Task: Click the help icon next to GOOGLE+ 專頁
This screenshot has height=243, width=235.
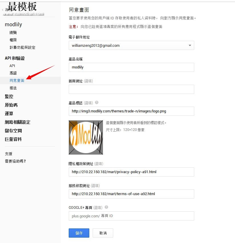Action: coord(106,207)
